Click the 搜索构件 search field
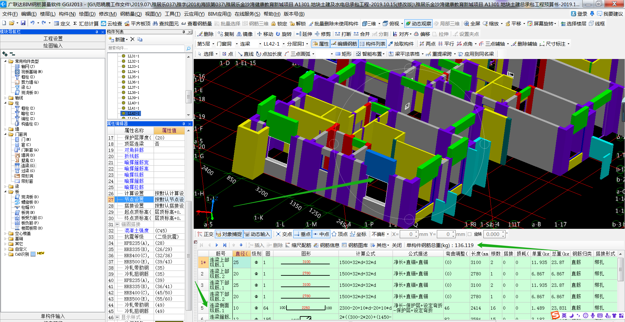The height and width of the screenshot is (322, 625). (146, 48)
